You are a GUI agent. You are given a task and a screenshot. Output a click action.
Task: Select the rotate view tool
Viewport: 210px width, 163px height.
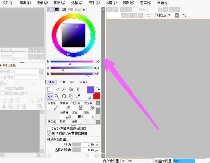click(64, 96)
